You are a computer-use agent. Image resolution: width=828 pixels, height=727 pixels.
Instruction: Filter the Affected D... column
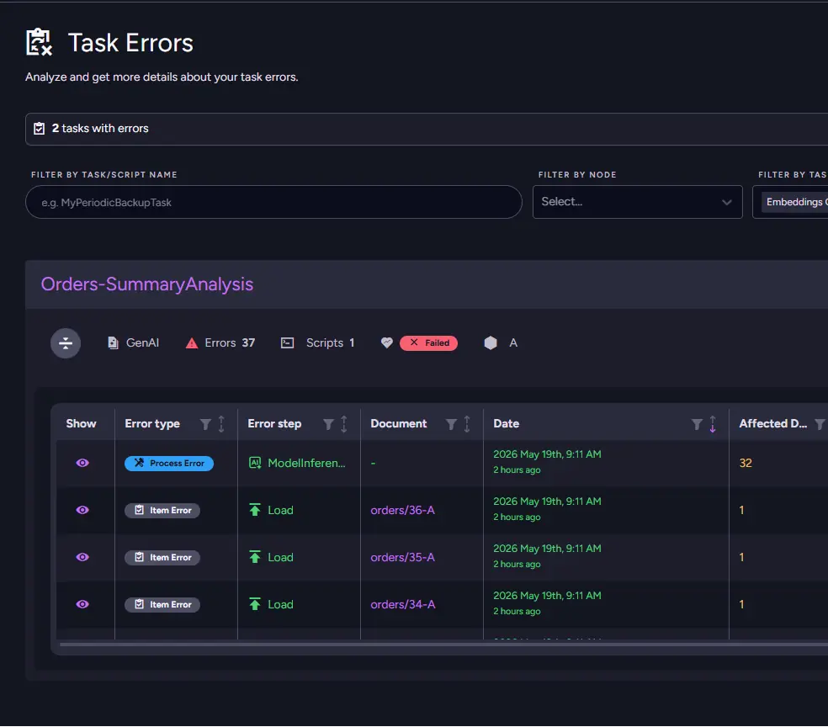point(820,424)
